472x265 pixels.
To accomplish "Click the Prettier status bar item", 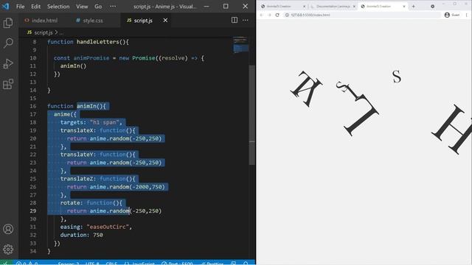I will [212, 264].
